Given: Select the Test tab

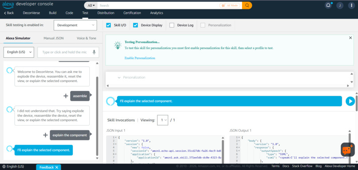Looking at the screenshot, I should pos(85,13).
